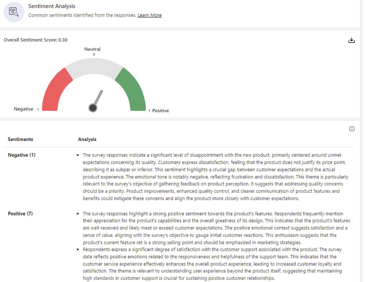Viewport: 366px width, 282px height.
Task: Click the grey Neutral gauge segment
Action: tap(94, 68)
